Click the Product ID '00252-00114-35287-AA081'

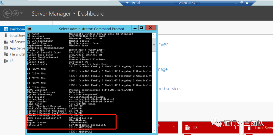pyautogui.click(x=87, y=50)
